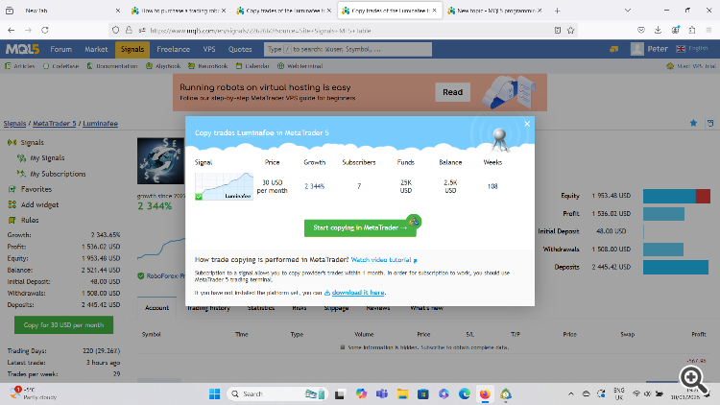This screenshot has height=405, width=720.
Task: Click Start copying in MetaTrader button
Action: coord(360,227)
